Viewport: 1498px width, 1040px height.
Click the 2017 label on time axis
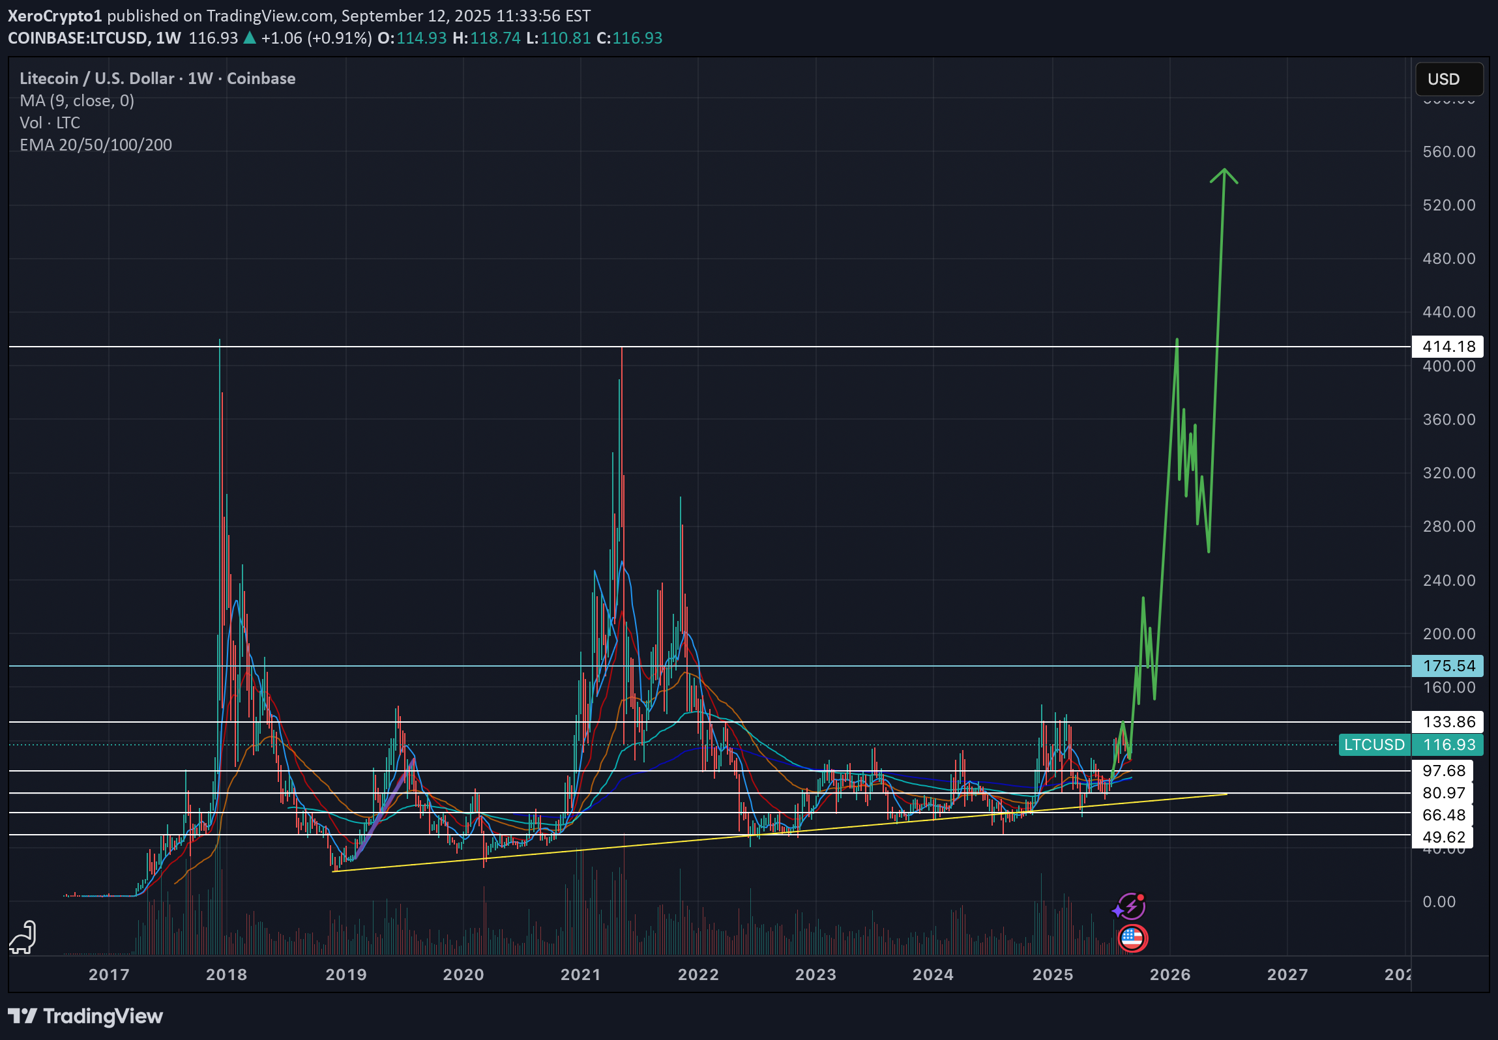(109, 974)
